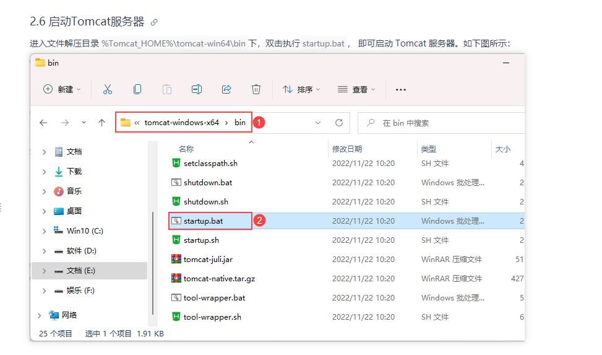Go back with the left arrow
This screenshot has height=355, width=602.
pyautogui.click(x=43, y=123)
